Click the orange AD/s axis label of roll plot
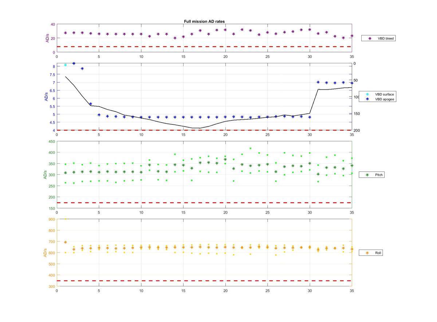 (x=45, y=253)
